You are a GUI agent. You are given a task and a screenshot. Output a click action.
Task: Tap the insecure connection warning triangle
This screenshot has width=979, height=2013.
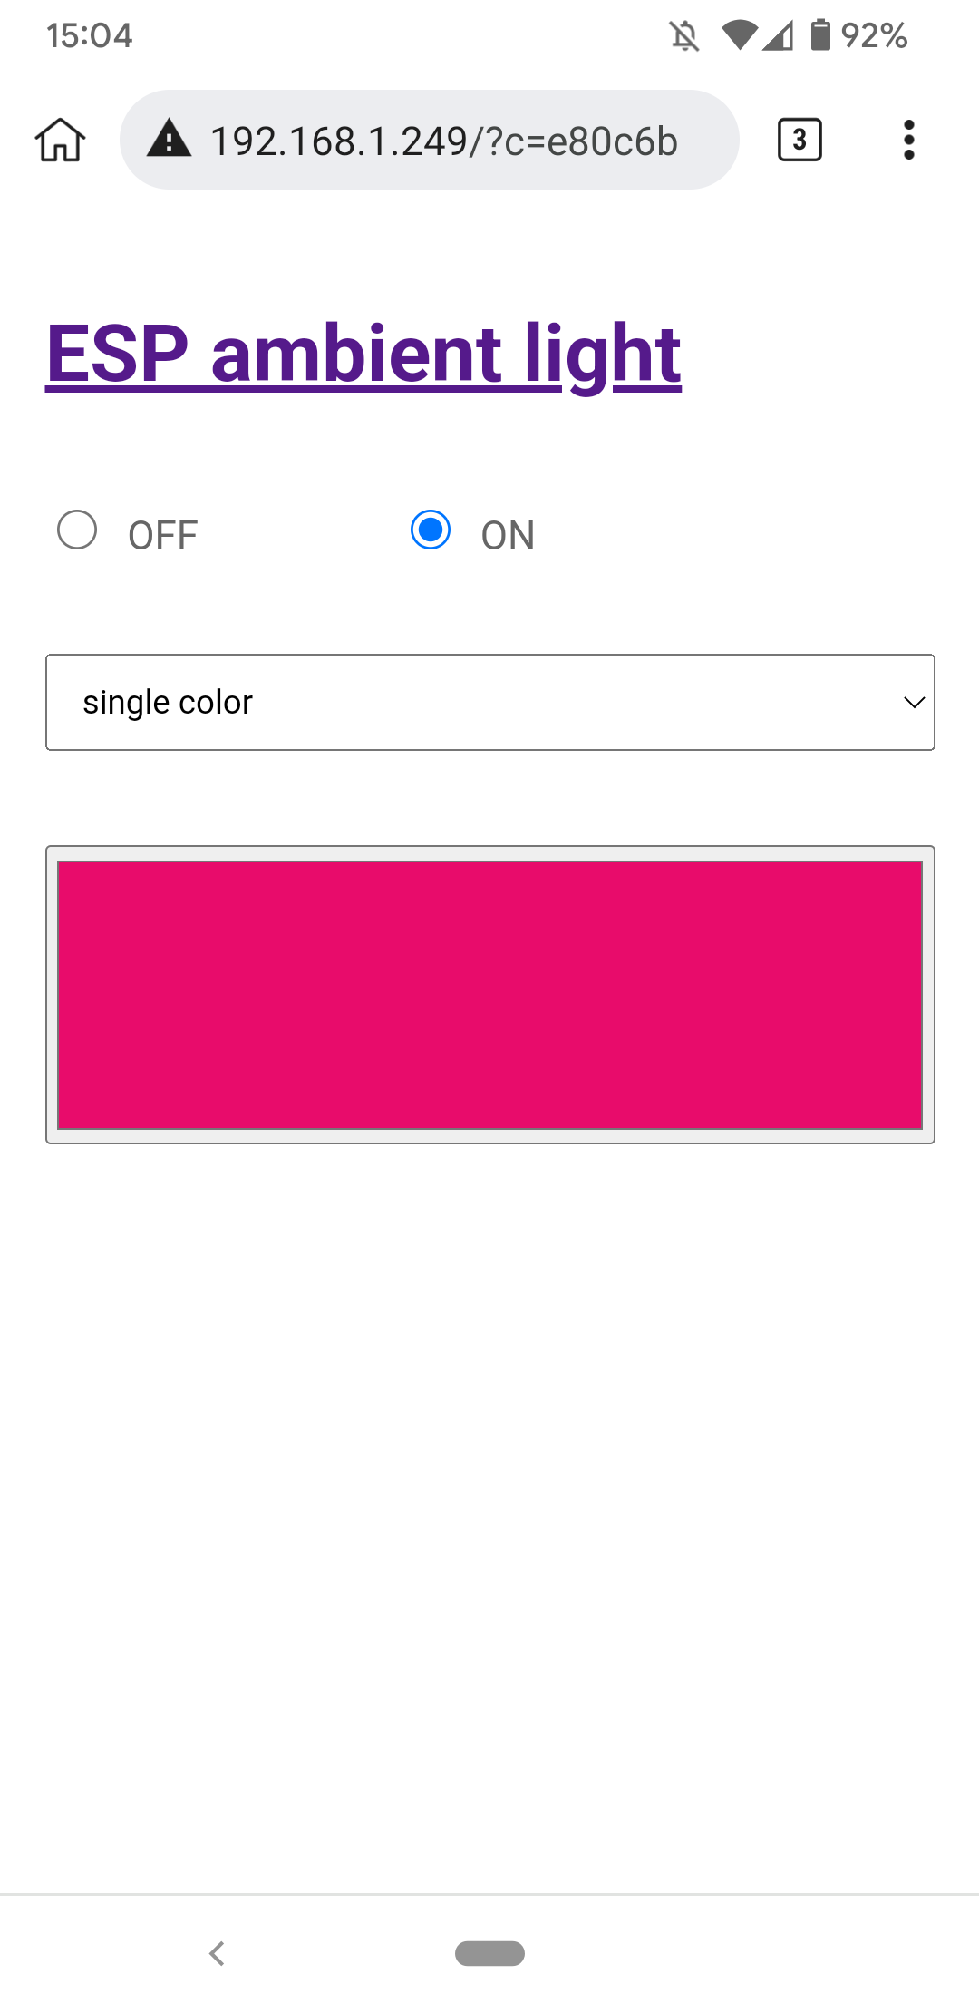click(170, 141)
